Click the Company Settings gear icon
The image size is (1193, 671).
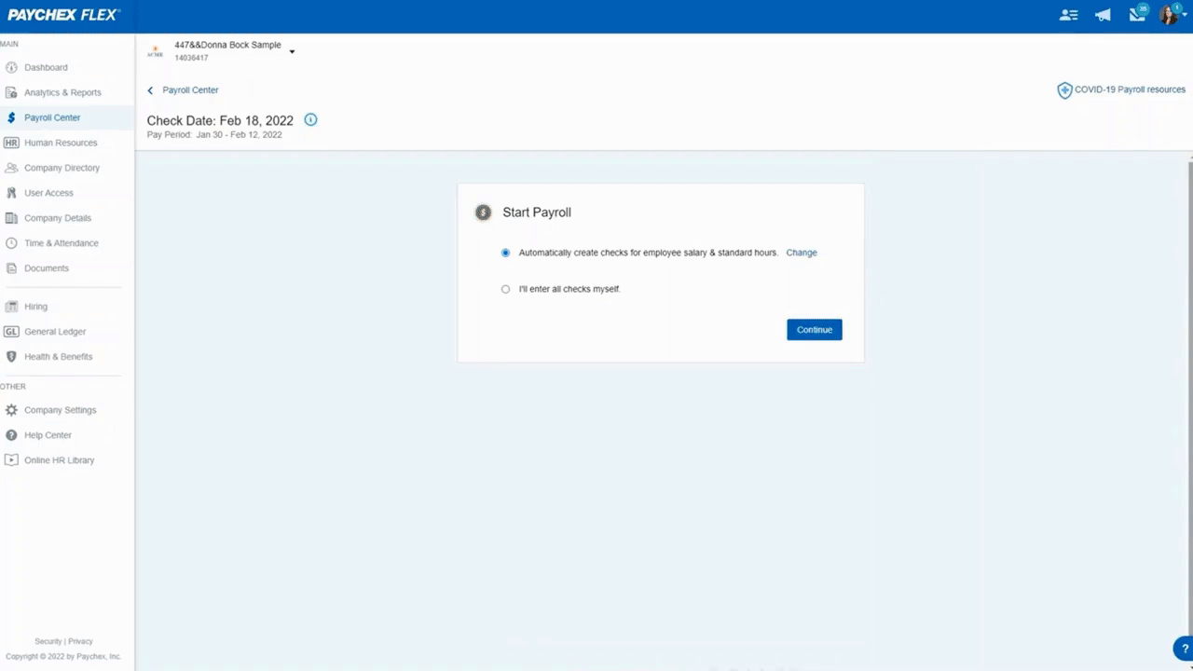[11, 410]
